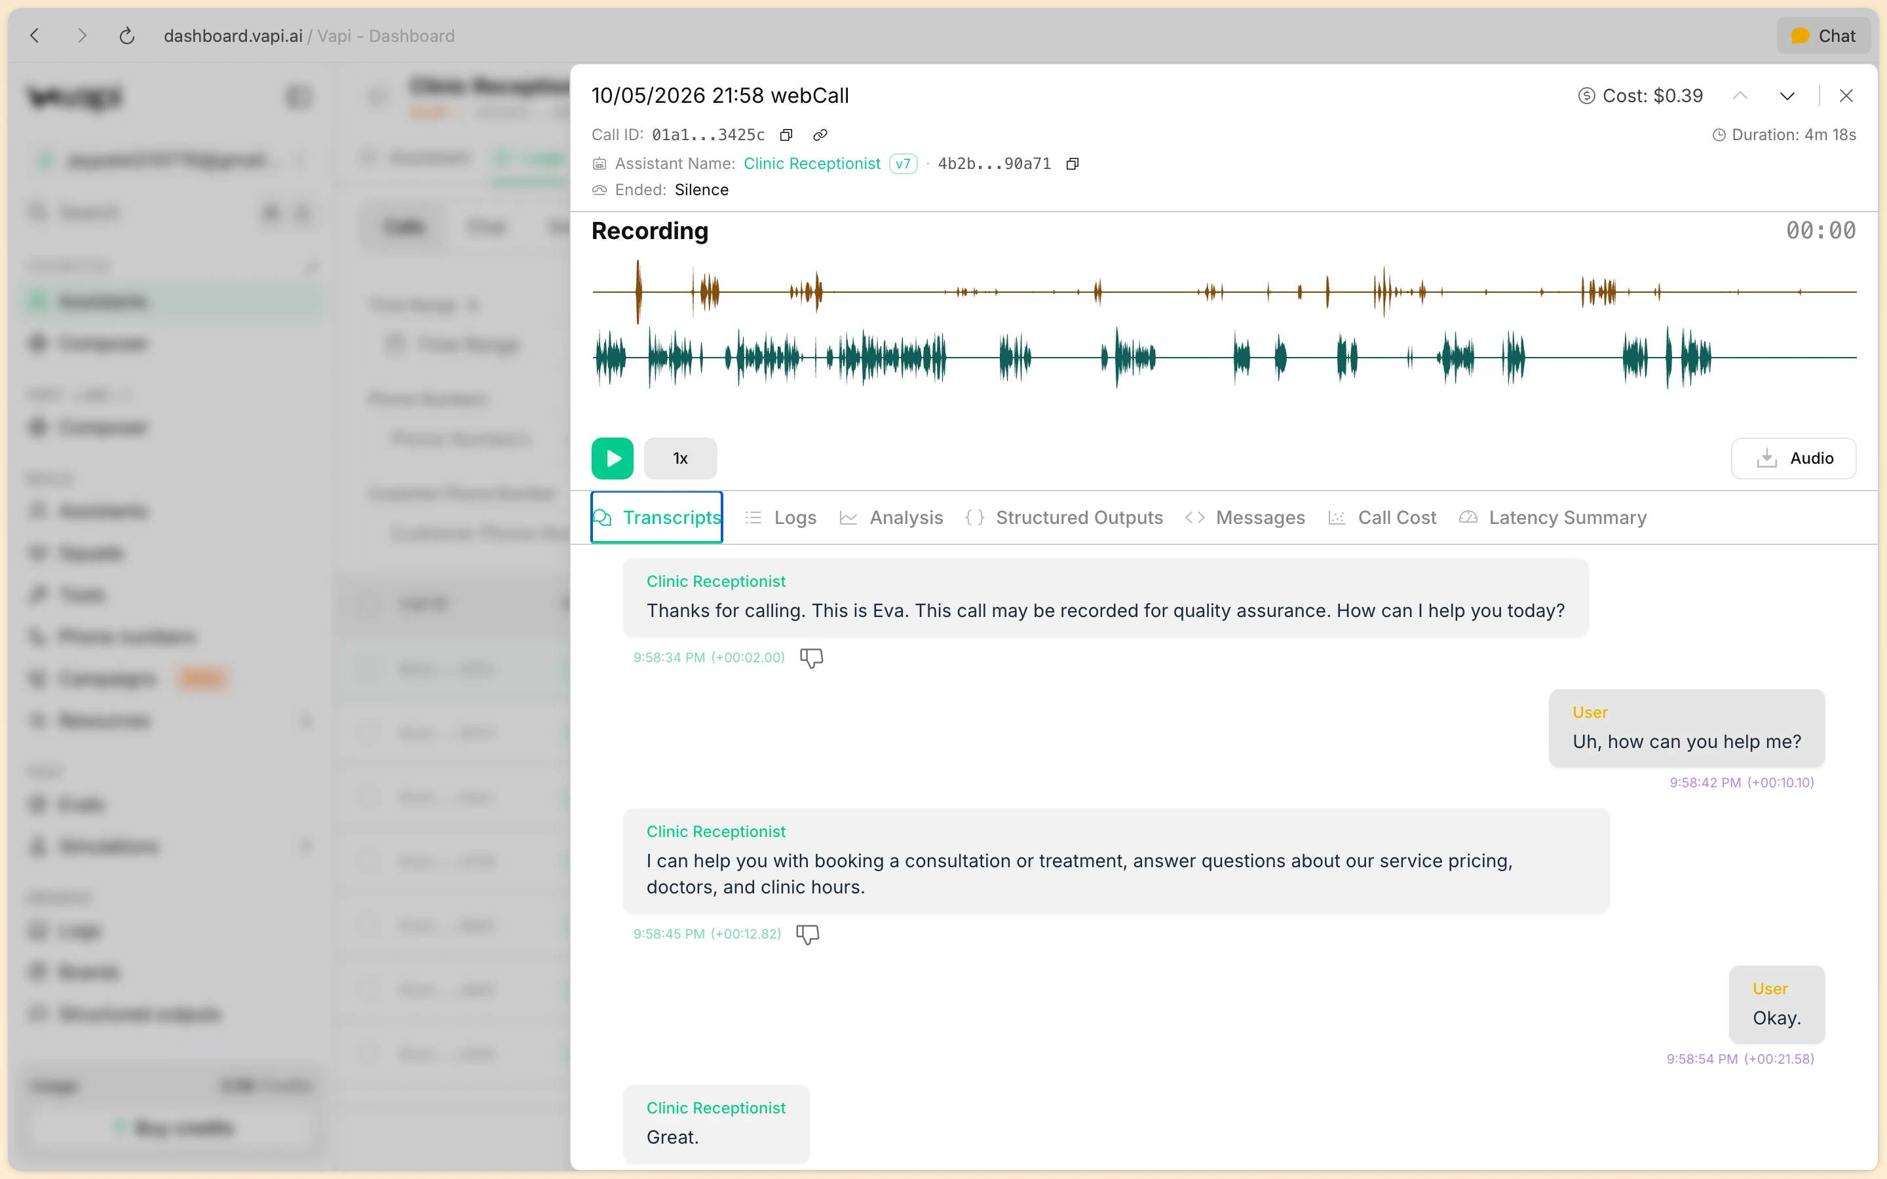The image size is (1887, 1179).
Task: Copy call link icon next to Call ID
Action: 820,135
